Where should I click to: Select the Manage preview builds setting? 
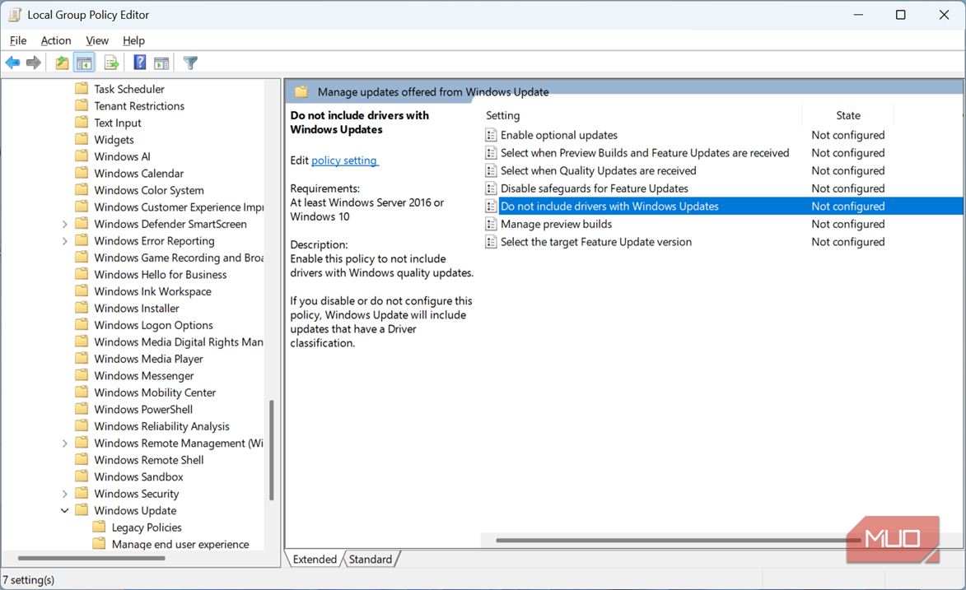coord(557,224)
